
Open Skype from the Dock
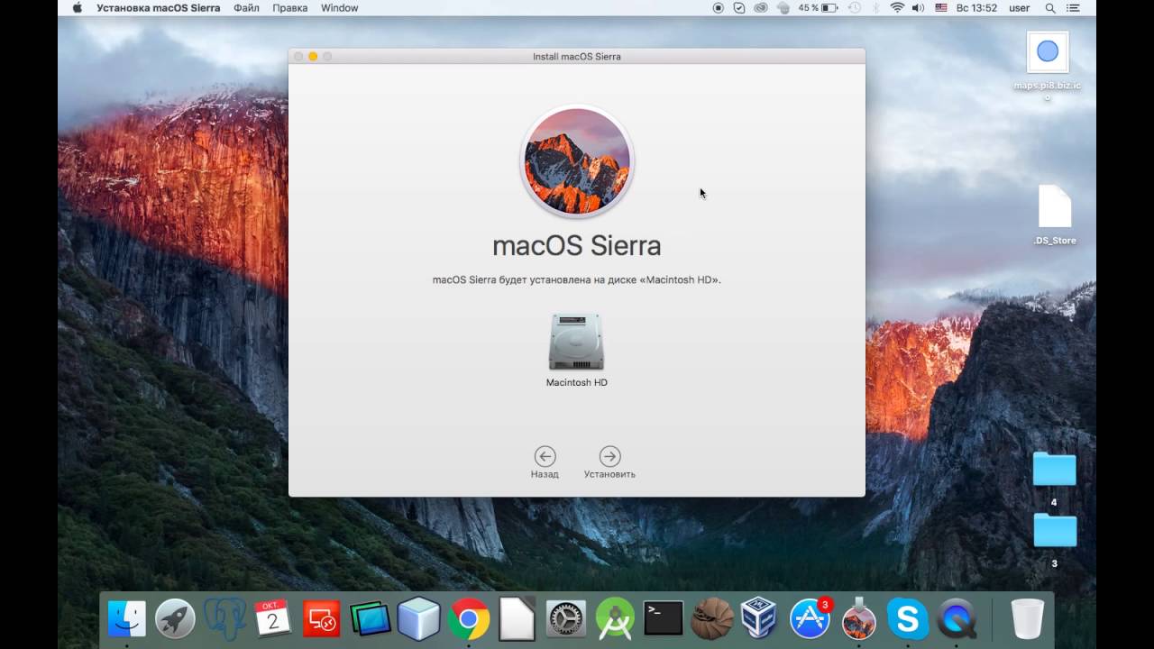pos(908,619)
